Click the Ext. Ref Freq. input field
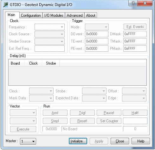The image size is (155, 150). click(x=49, y=49)
